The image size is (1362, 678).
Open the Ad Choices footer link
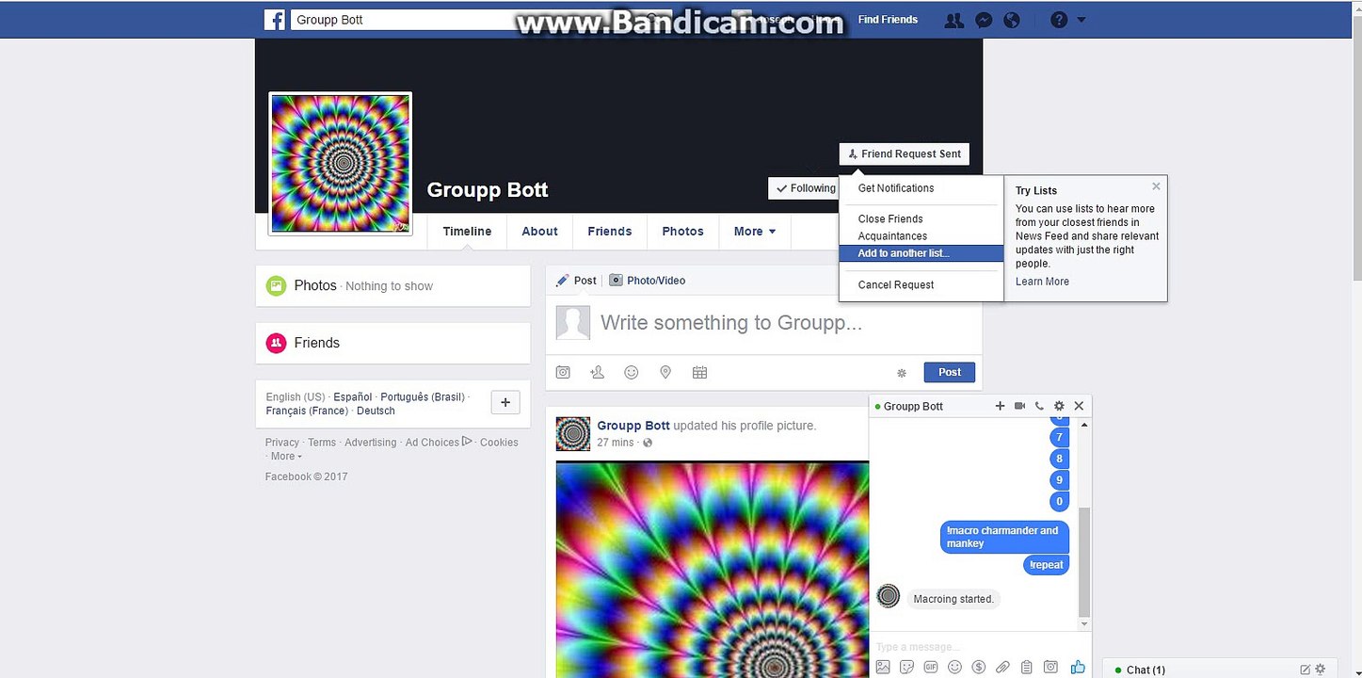click(439, 443)
